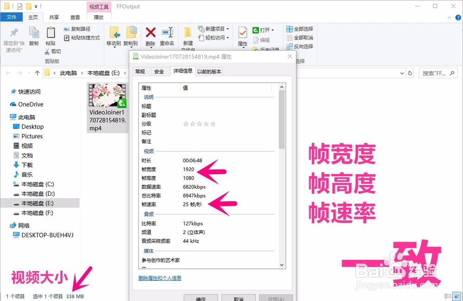Click the VideoJoiner170728154819.mp4 thumbnail

coord(107,96)
